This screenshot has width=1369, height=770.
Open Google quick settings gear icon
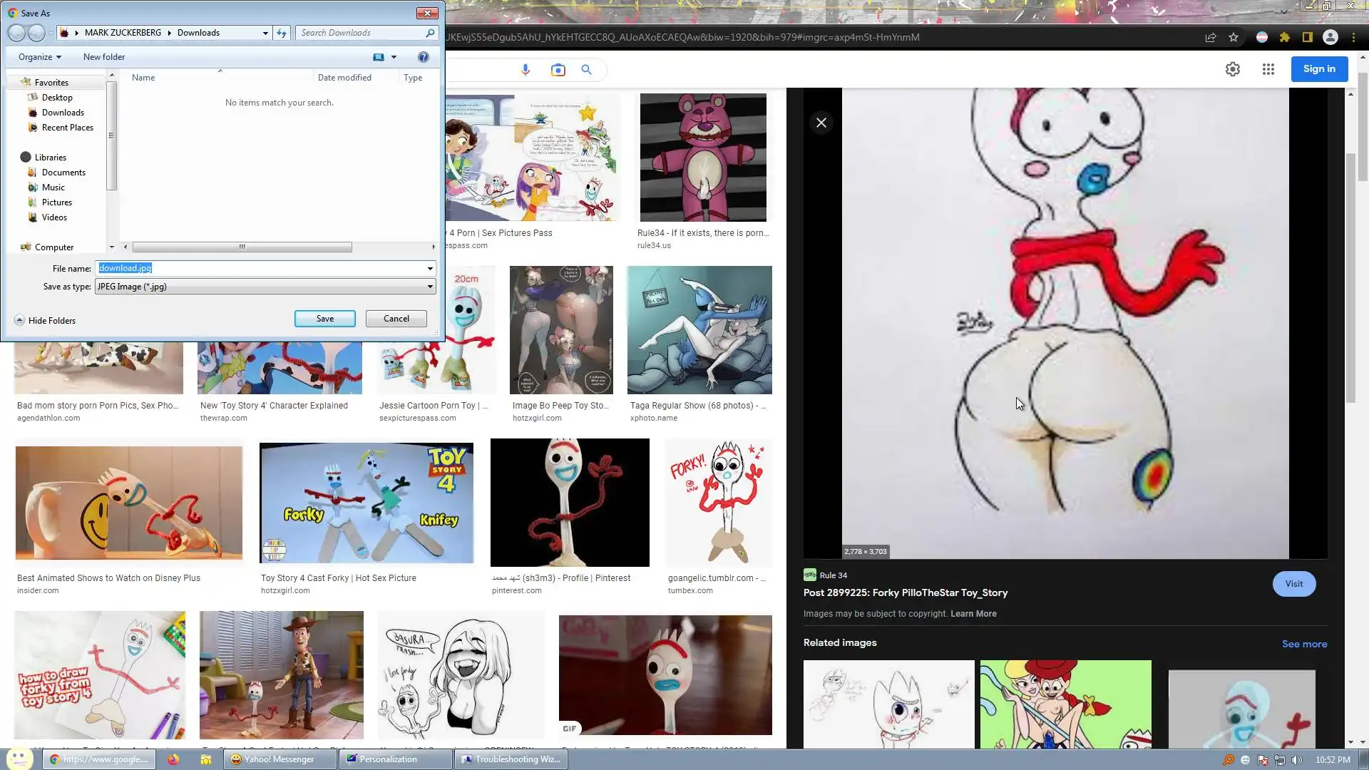click(x=1232, y=69)
